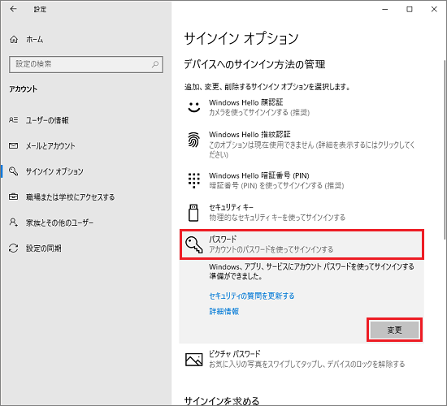Select サインイン オプション in sidebar
447x406 pixels.
point(54,171)
